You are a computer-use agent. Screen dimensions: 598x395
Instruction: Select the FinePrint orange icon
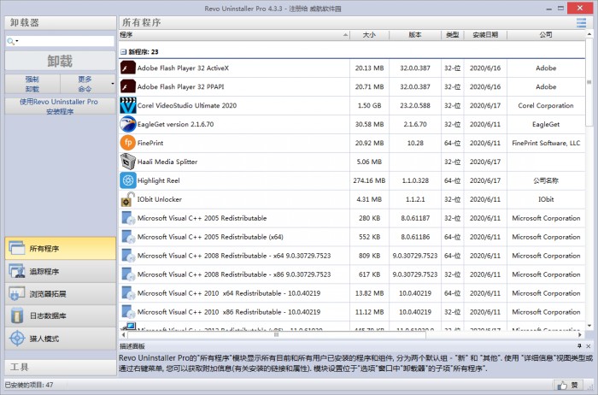(127, 143)
